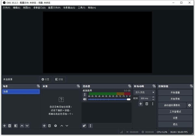The width and height of the screenshot is (195, 136).
Task: Move source down with arrow icon
Action: pos(67,126)
